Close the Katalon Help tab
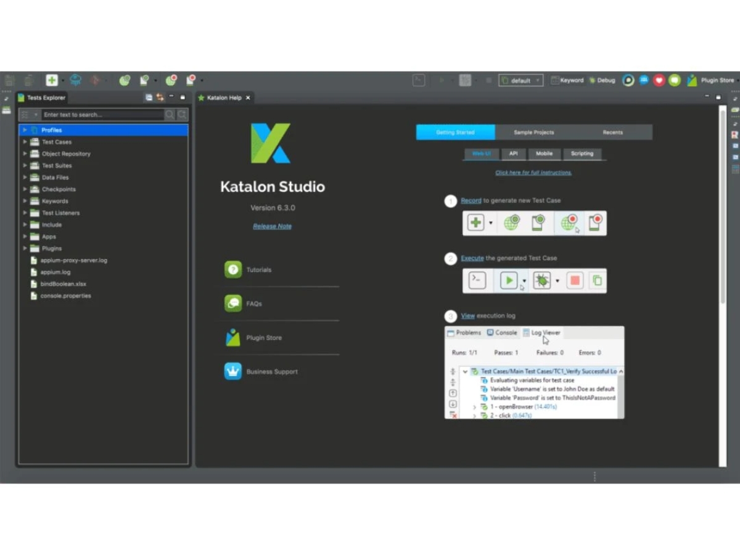The width and height of the screenshot is (740, 555). click(x=249, y=97)
